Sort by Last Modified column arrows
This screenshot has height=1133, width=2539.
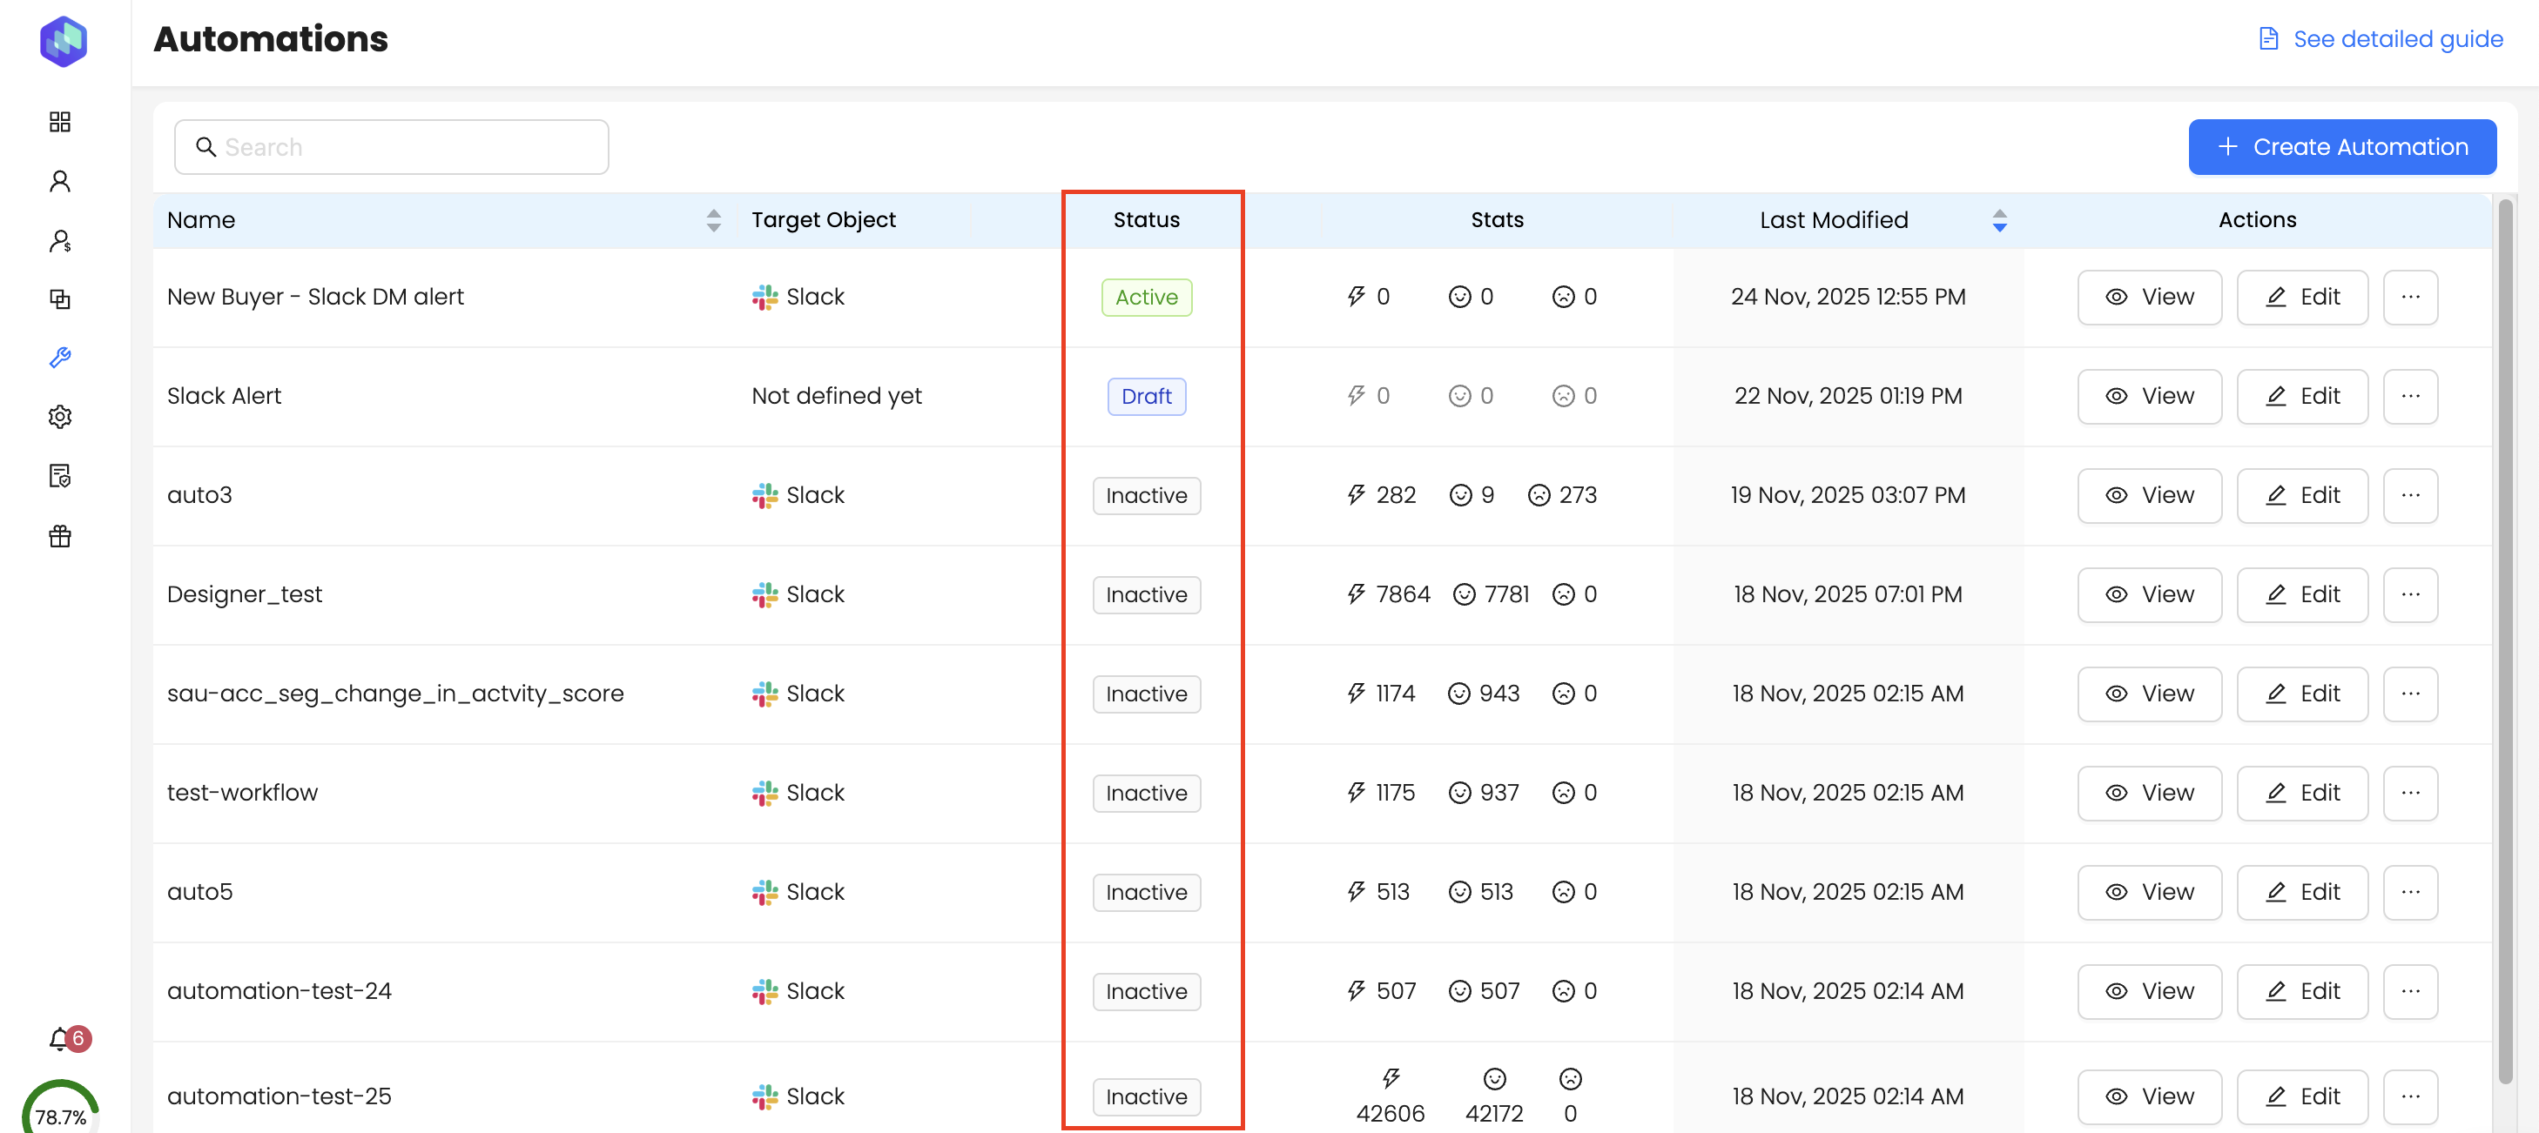1999,219
